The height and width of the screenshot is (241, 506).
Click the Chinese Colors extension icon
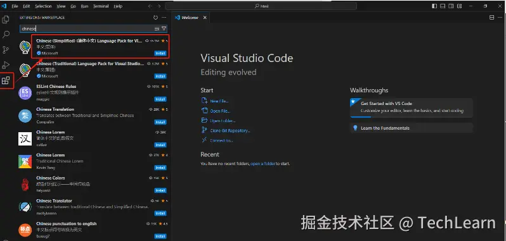coord(25,184)
